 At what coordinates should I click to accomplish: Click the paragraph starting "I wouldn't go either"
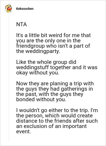[x=57, y=121]
